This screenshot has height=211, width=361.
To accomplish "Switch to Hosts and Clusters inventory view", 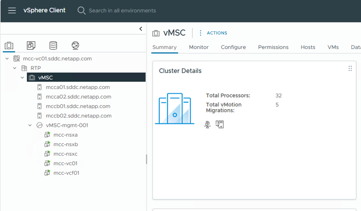I will pyautogui.click(x=9, y=45).
